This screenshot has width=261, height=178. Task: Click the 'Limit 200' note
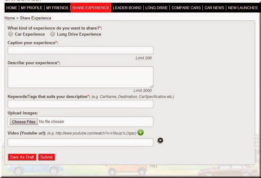[144, 58]
